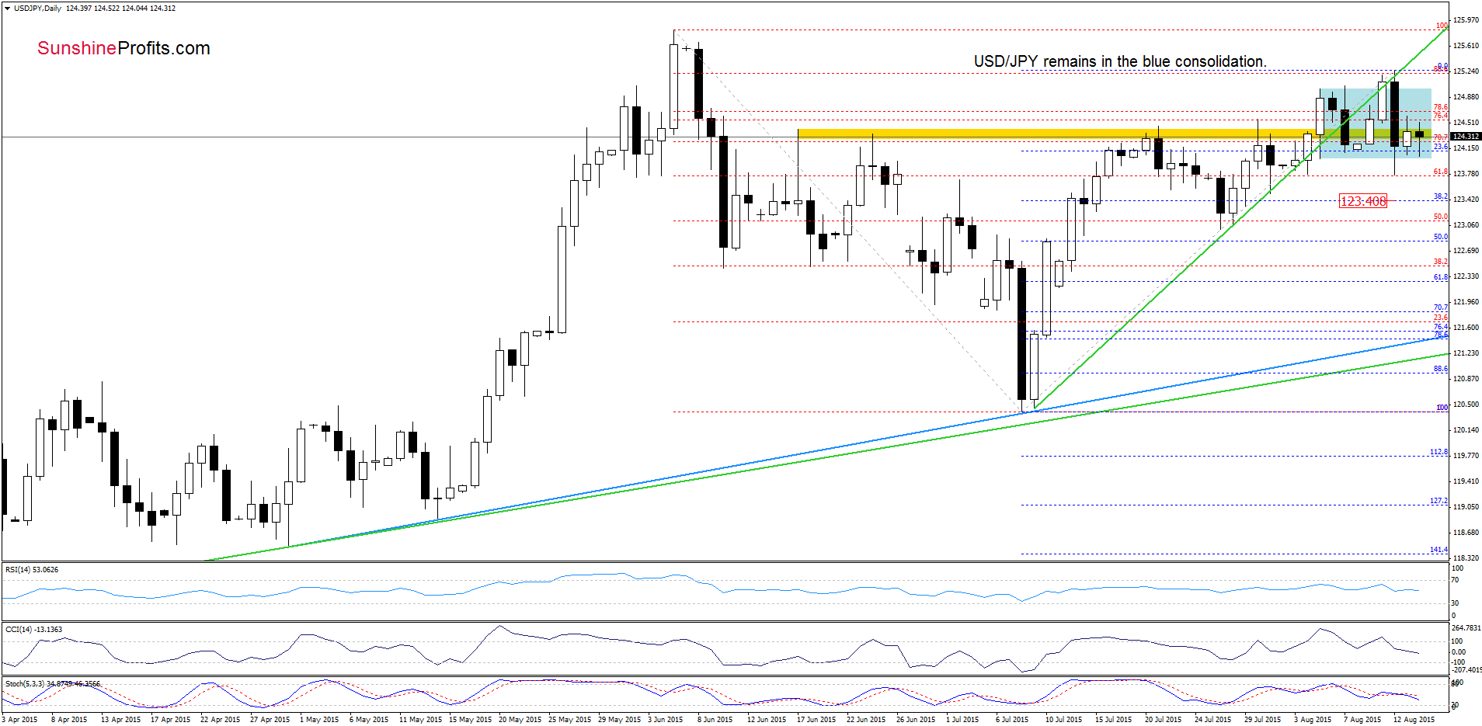Click the 1 May 2015 date label
This screenshot has width=1482, height=726.
coord(319,720)
